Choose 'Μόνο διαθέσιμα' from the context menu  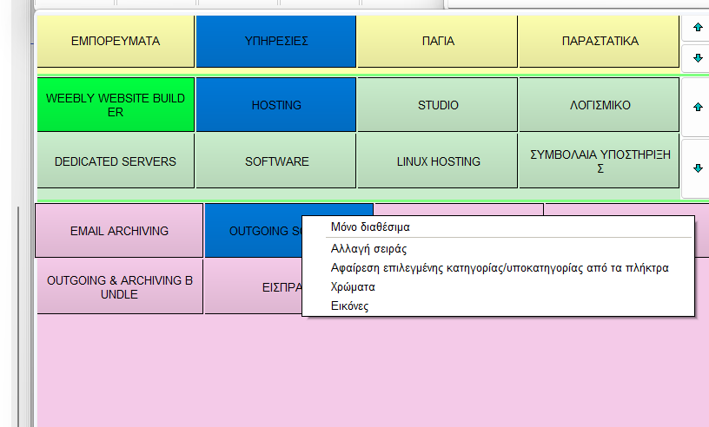tap(369, 227)
